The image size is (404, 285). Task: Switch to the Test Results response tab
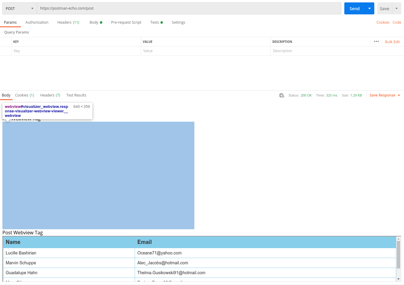[x=76, y=95]
